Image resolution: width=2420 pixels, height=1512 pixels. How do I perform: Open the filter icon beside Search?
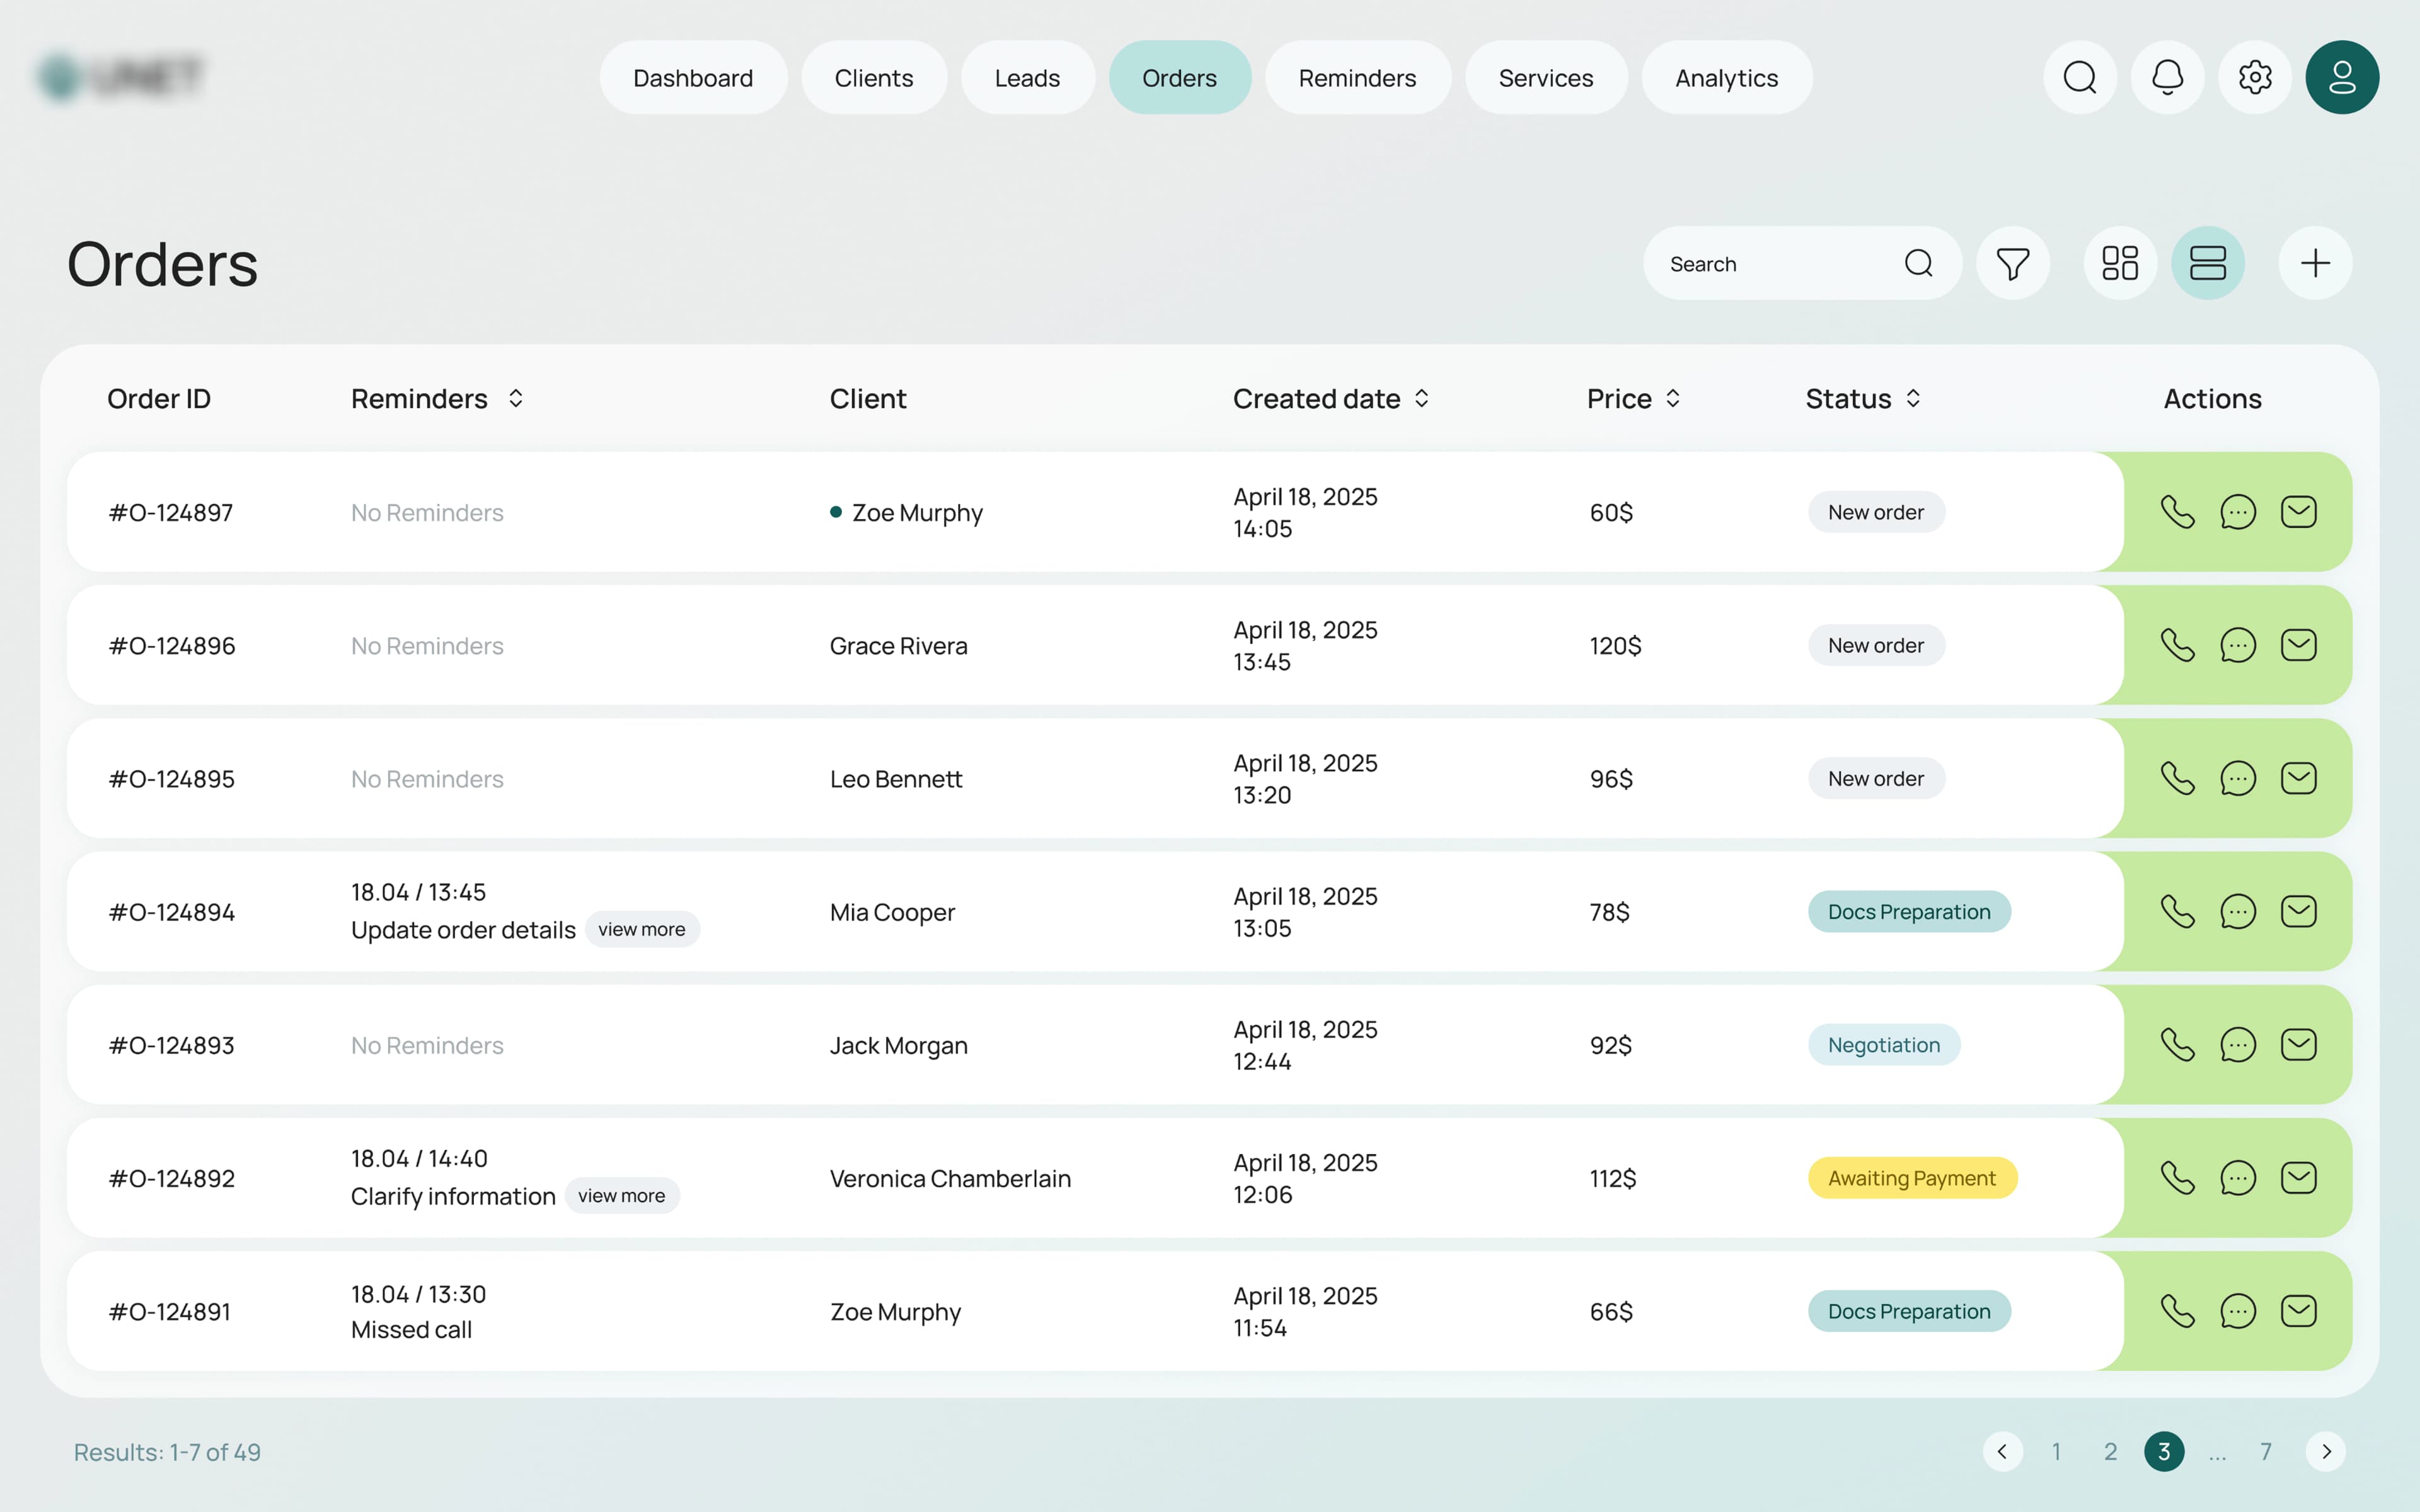(2012, 264)
